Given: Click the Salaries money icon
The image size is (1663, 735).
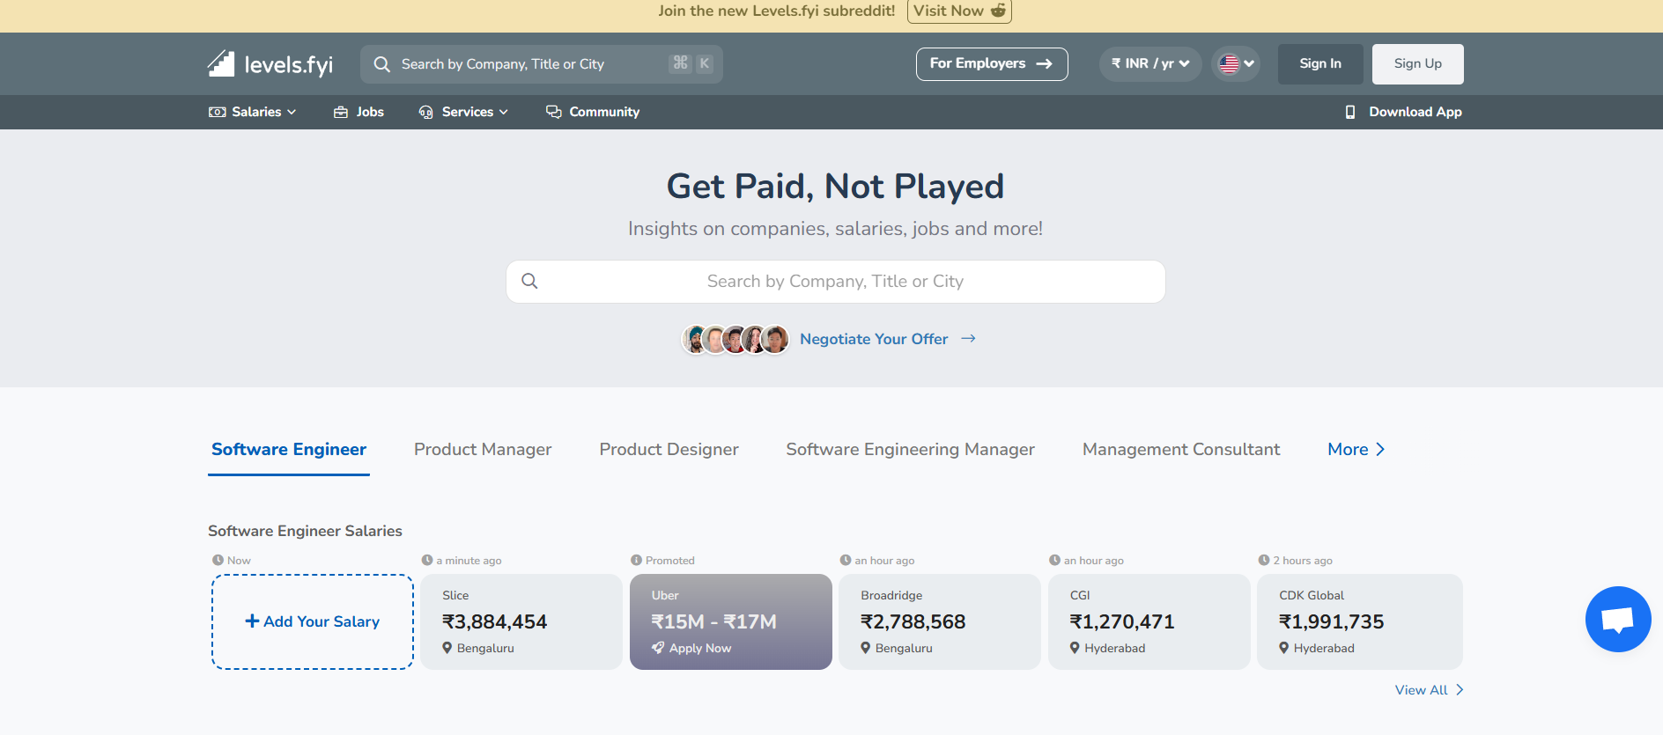Looking at the screenshot, I should click(217, 112).
